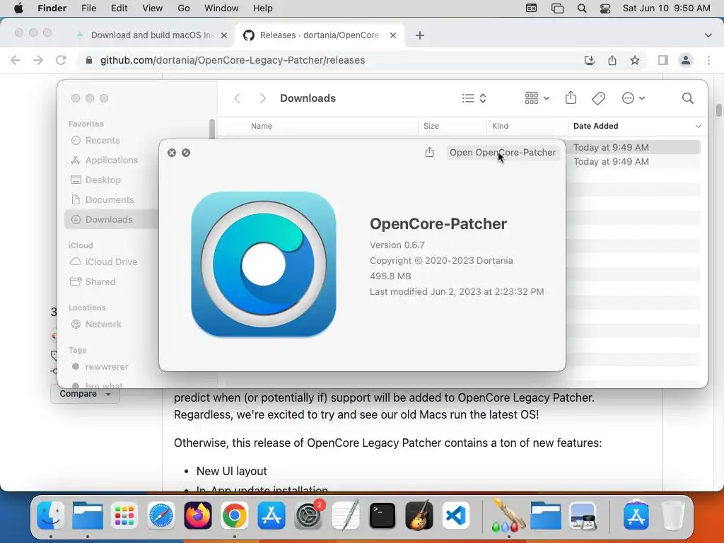Open the Apple menu
The width and height of the screenshot is (724, 543).
tap(18, 8)
